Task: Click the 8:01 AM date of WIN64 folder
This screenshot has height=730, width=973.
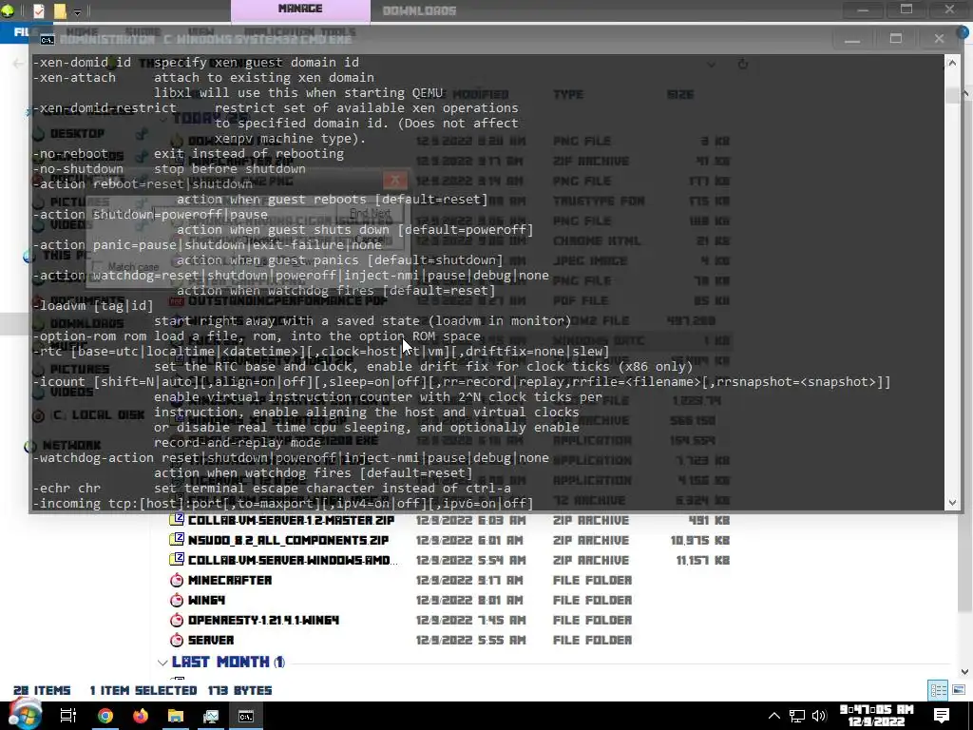Action: point(471,600)
